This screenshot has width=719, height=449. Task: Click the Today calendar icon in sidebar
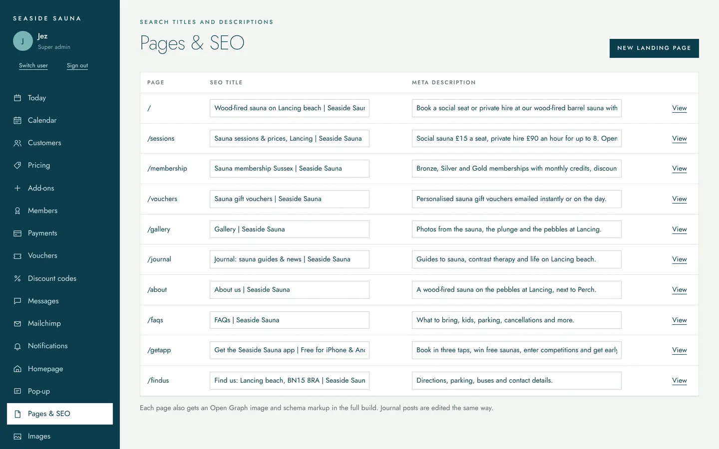coord(17,98)
